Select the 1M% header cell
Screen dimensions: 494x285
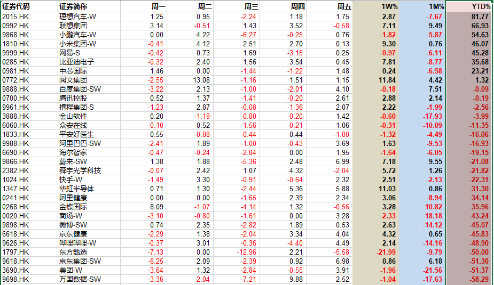pos(422,6)
